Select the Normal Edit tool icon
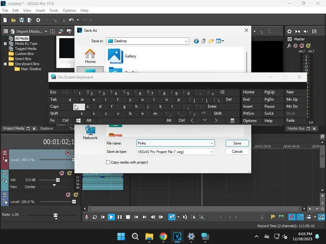The width and height of the screenshot is (326, 244). tap(172, 217)
